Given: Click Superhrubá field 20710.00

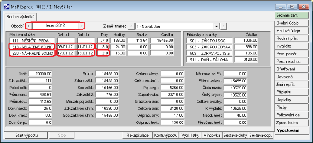Looking at the screenshot, I should coord(172,95).
